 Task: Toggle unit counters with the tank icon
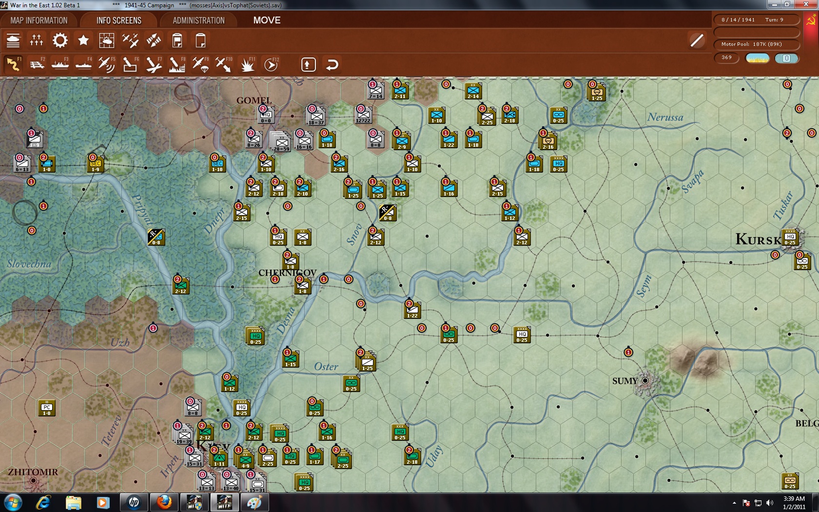coord(13,40)
